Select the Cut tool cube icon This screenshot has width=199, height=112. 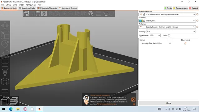[5, 82]
